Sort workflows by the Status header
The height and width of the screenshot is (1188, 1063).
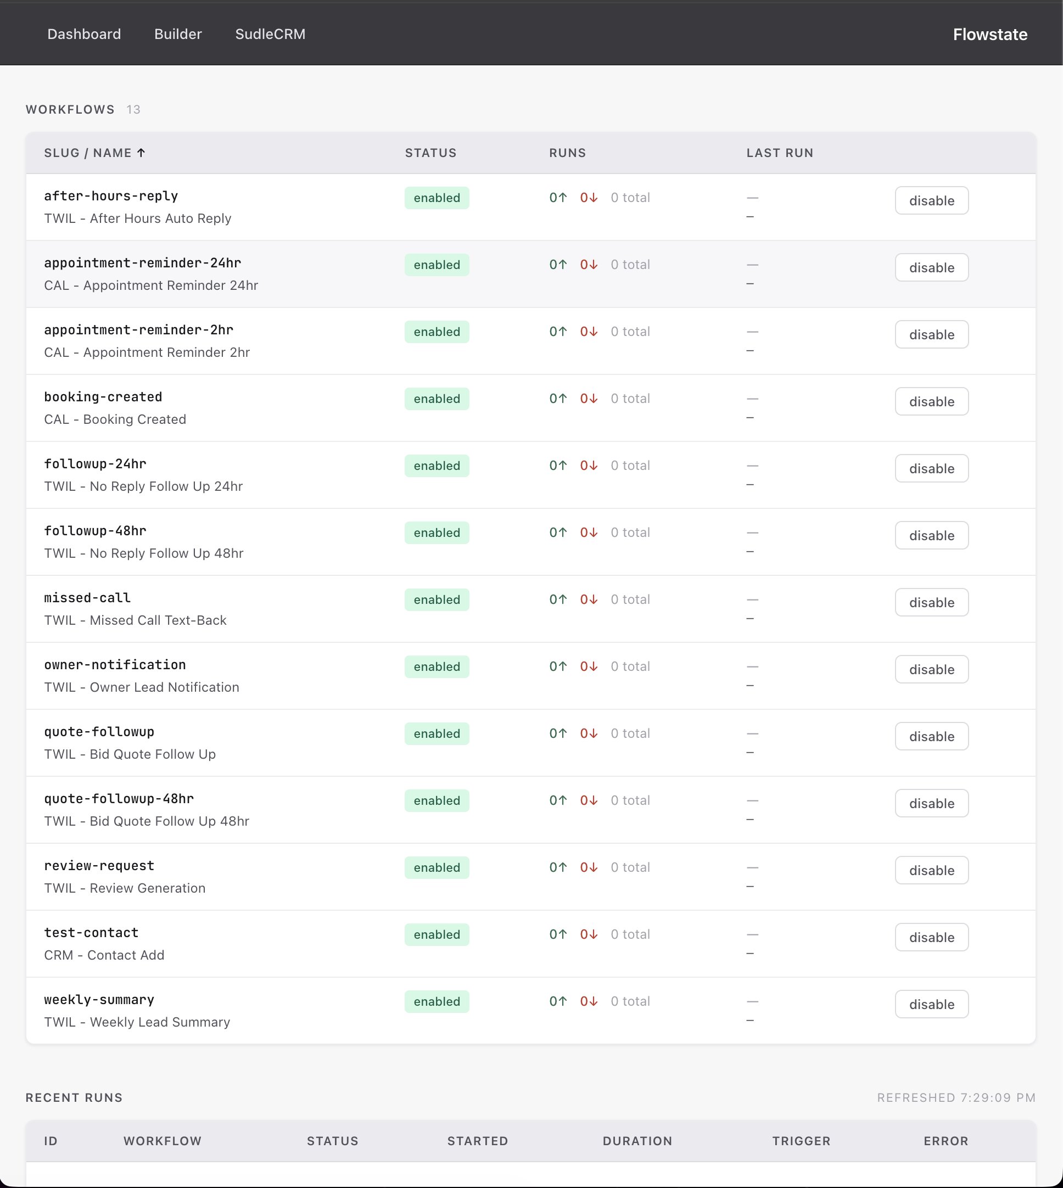coord(431,153)
